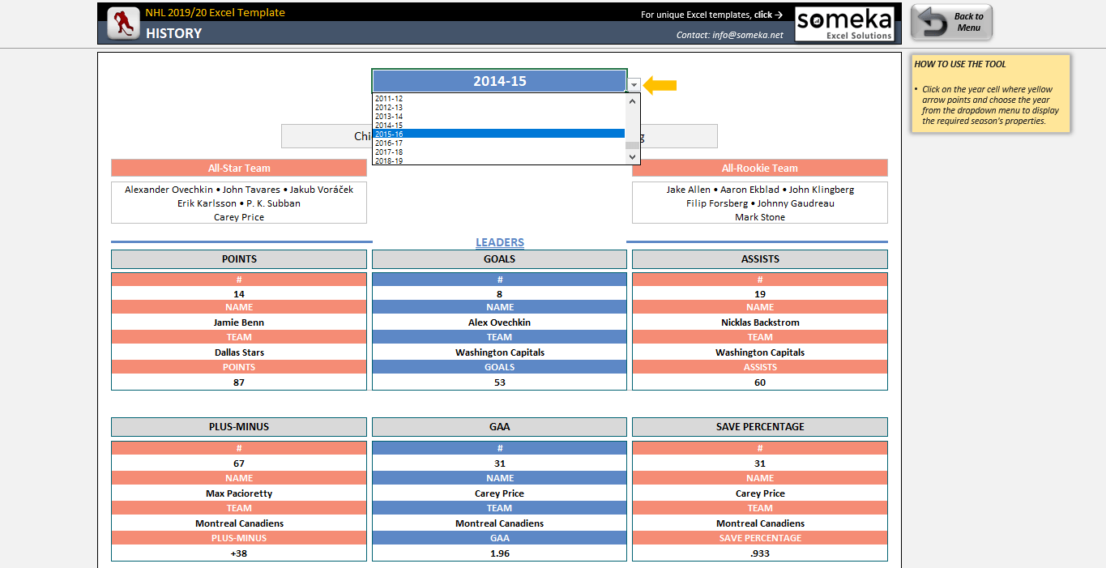This screenshot has width=1106, height=568.
Task: Click the LEADERS hyperlink
Action: click(499, 241)
